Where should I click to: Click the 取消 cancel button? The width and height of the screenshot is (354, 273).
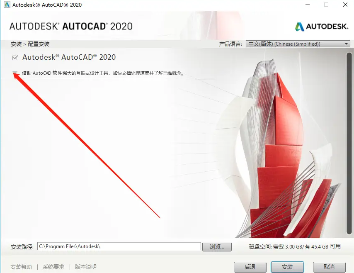coord(329,267)
